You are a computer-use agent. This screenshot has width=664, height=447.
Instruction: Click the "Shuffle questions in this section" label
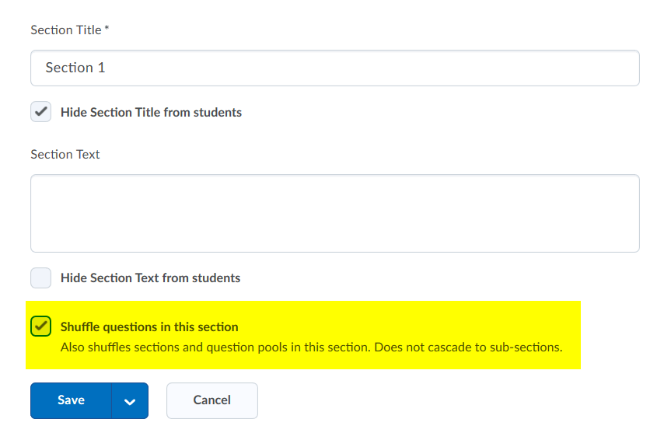(x=149, y=327)
